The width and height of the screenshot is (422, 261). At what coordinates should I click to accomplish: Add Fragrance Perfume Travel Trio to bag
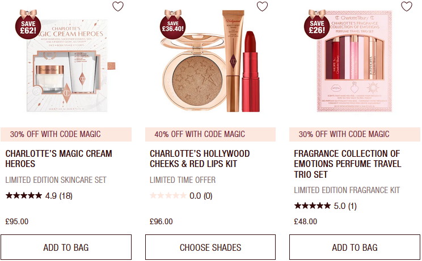coord(355,247)
